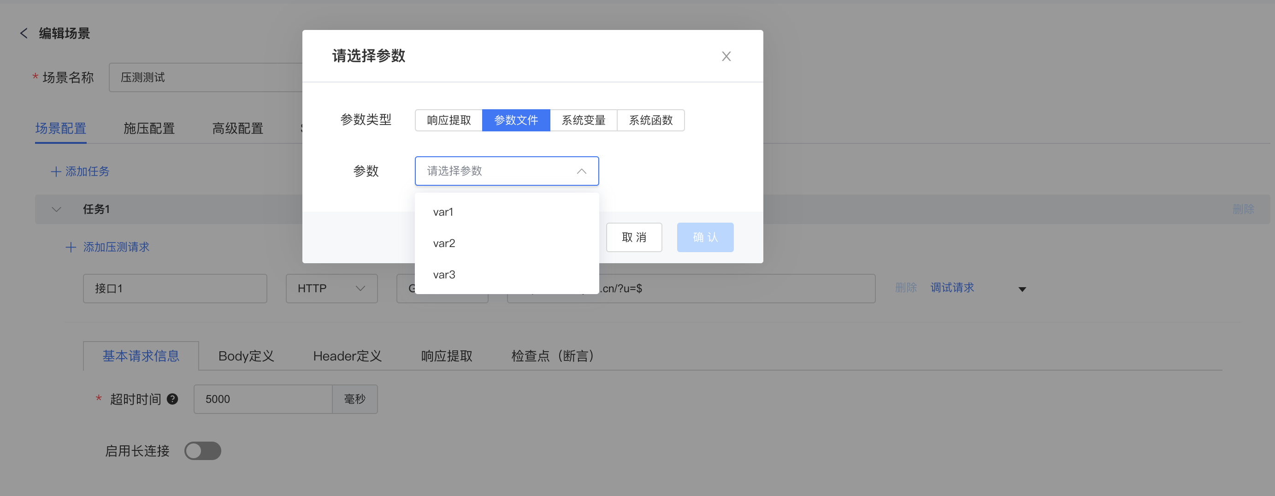Image resolution: width=1275 pixels, height=496 pixels.
Task: Choose 参数文件 parameter type
Action: tap(516, 120)
